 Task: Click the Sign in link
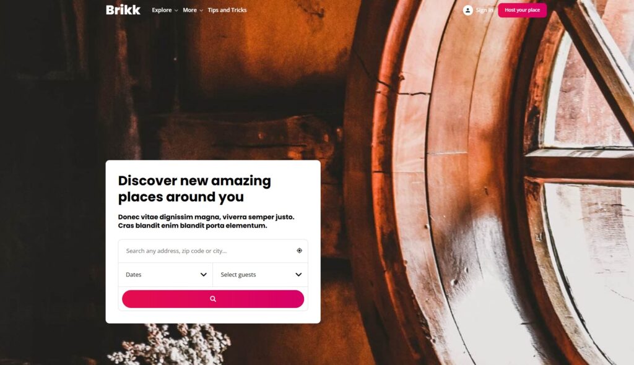(x=484, y=10)
